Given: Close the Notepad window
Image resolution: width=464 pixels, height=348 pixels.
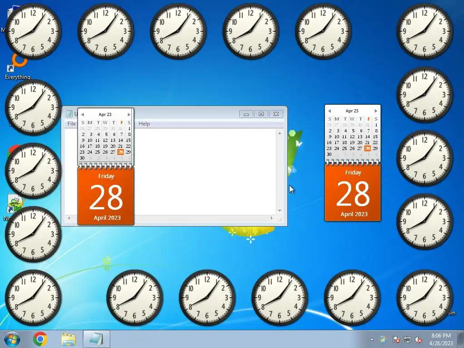Looking at the screenshot, I should [276, 114].
